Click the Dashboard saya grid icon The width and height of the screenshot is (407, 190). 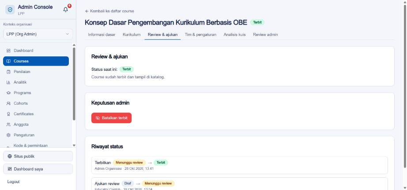point(10,169)
